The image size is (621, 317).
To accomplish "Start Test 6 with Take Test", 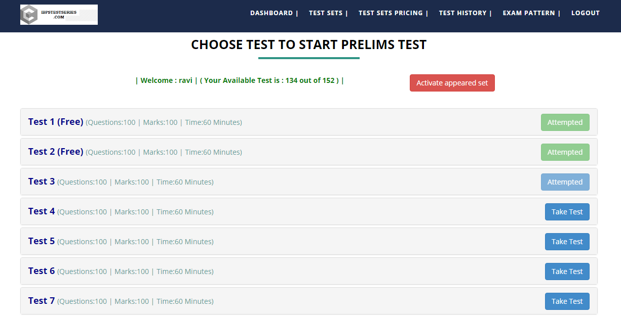I will pyautogui.click(x=567, y=271).
